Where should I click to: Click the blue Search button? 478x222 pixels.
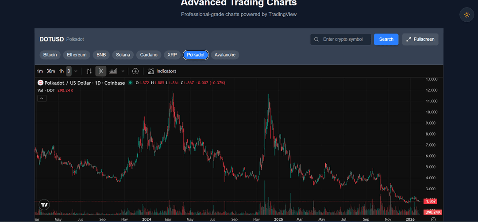(386, 40)
